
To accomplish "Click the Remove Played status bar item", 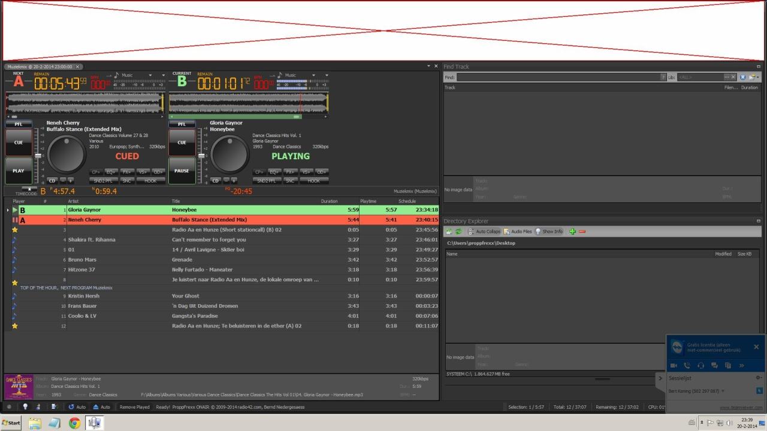I will (x=134, y=407).
